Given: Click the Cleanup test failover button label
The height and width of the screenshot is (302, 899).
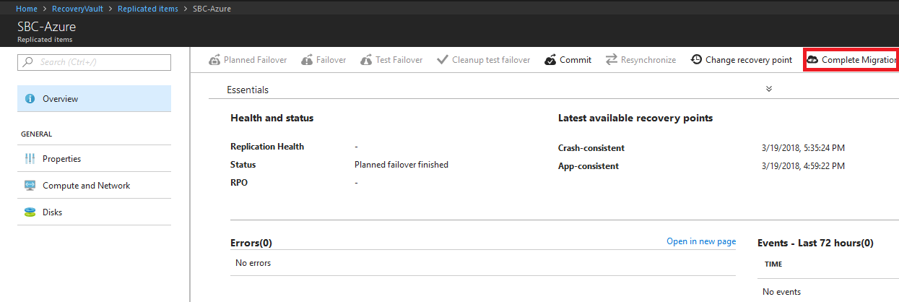Looking at the screenshot, I should click(491, 60).
